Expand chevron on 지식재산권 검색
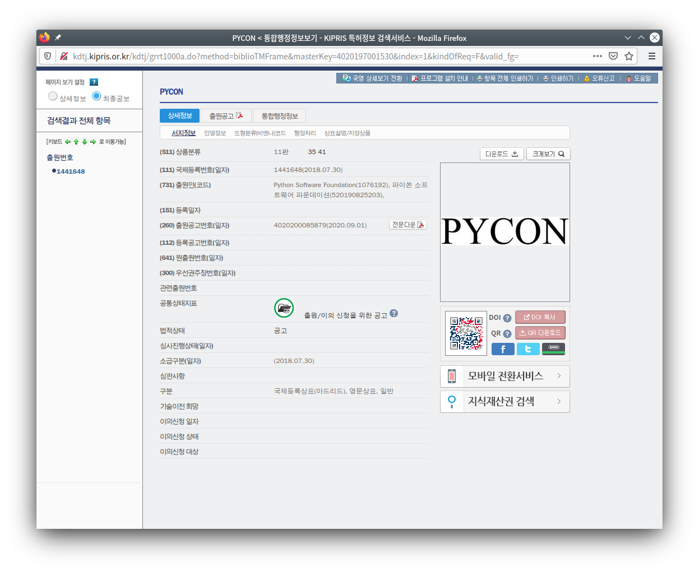This screenshot has height=572, width=699. (x=559, y=401)
